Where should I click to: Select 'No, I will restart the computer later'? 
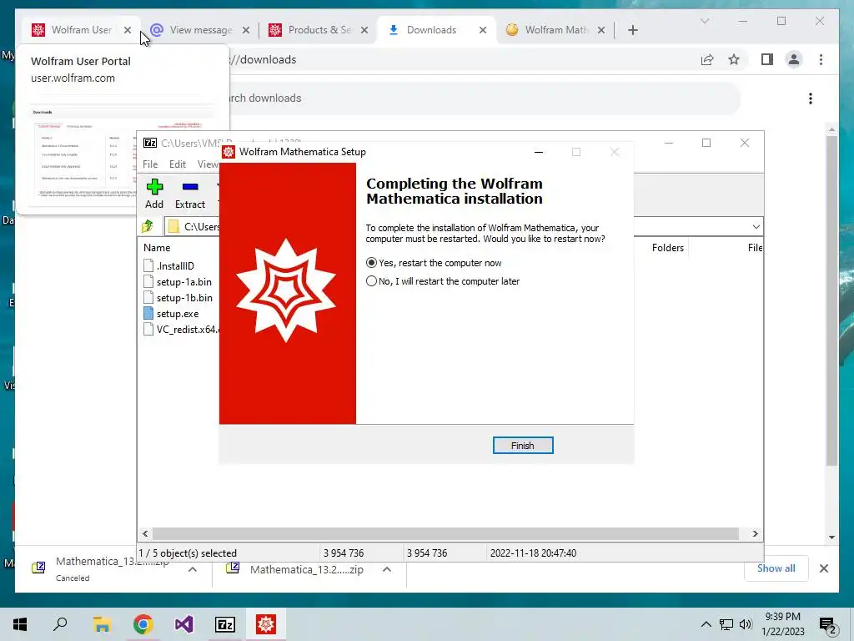443,281
